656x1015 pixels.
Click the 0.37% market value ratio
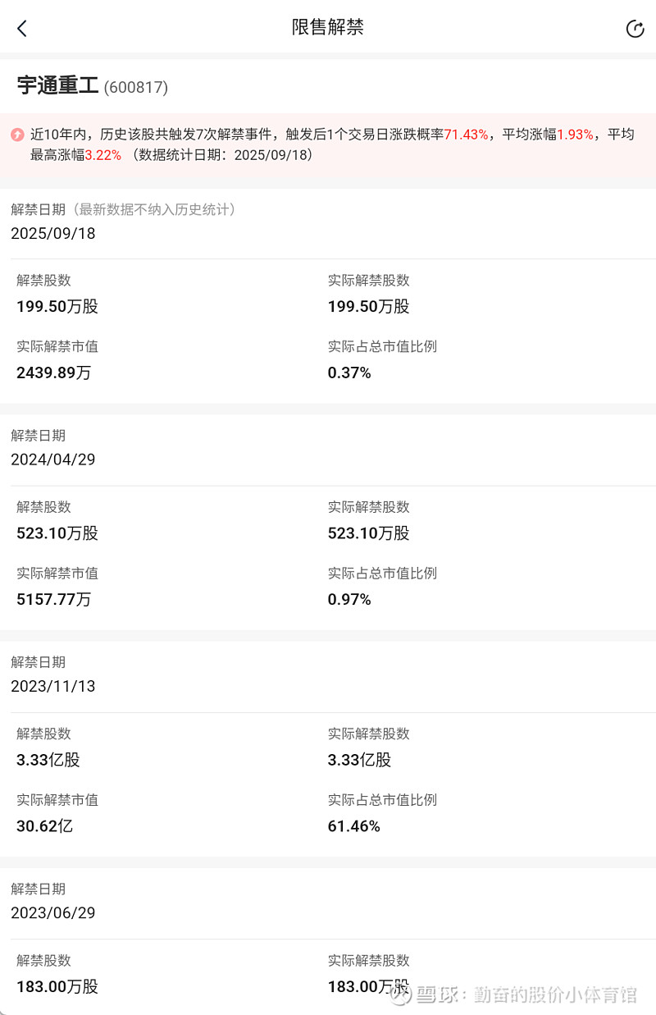coord(349,373)
